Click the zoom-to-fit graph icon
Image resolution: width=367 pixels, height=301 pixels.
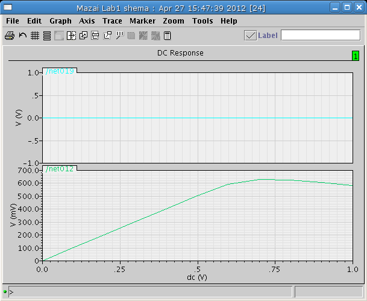click(107, 36)
